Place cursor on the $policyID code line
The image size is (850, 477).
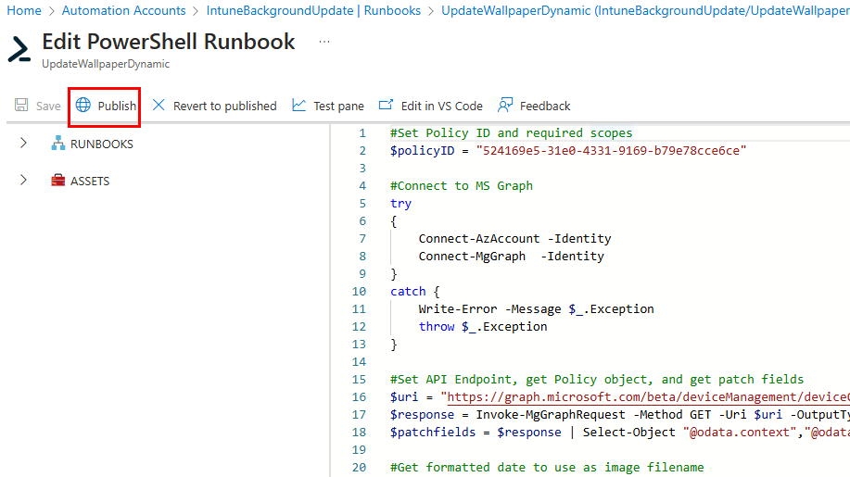click(567, 150)
